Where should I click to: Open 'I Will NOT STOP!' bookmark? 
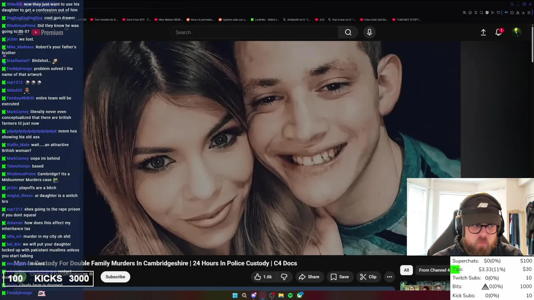(406, 20)
